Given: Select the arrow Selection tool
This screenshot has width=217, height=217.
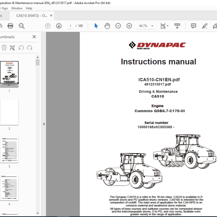Looking at the screenshot, I should coord(96,26).
